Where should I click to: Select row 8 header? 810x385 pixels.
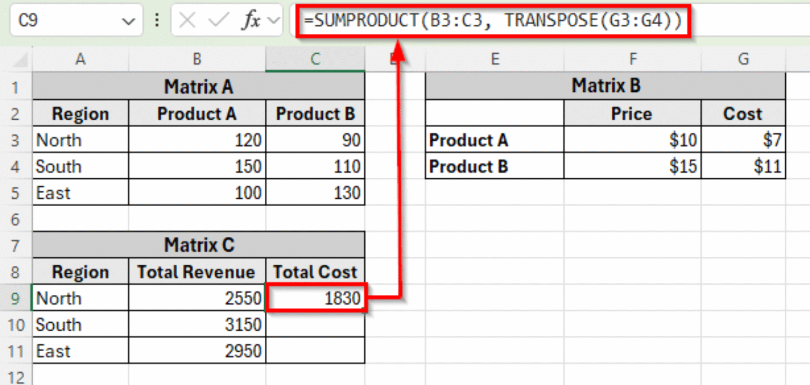click(x=16, y=271)
